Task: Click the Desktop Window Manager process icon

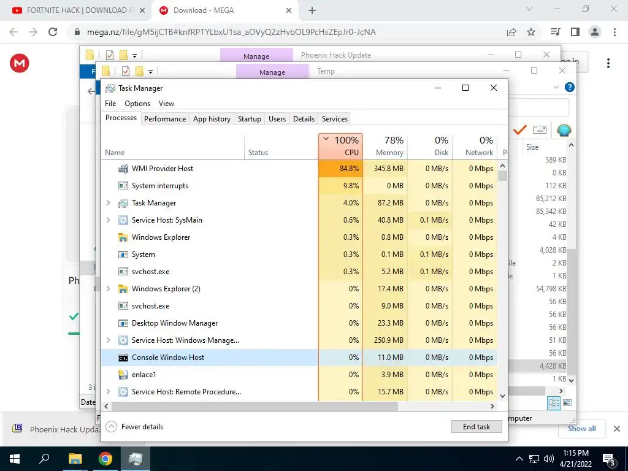Action: (123, 323)
